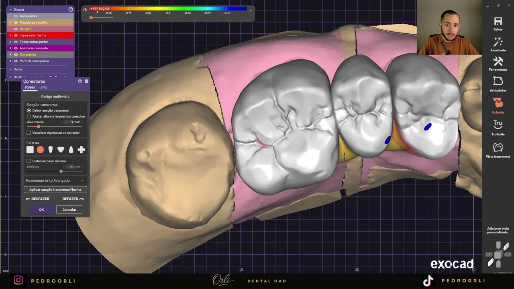Hide the Gengiva group

click(x=16, y=29)
